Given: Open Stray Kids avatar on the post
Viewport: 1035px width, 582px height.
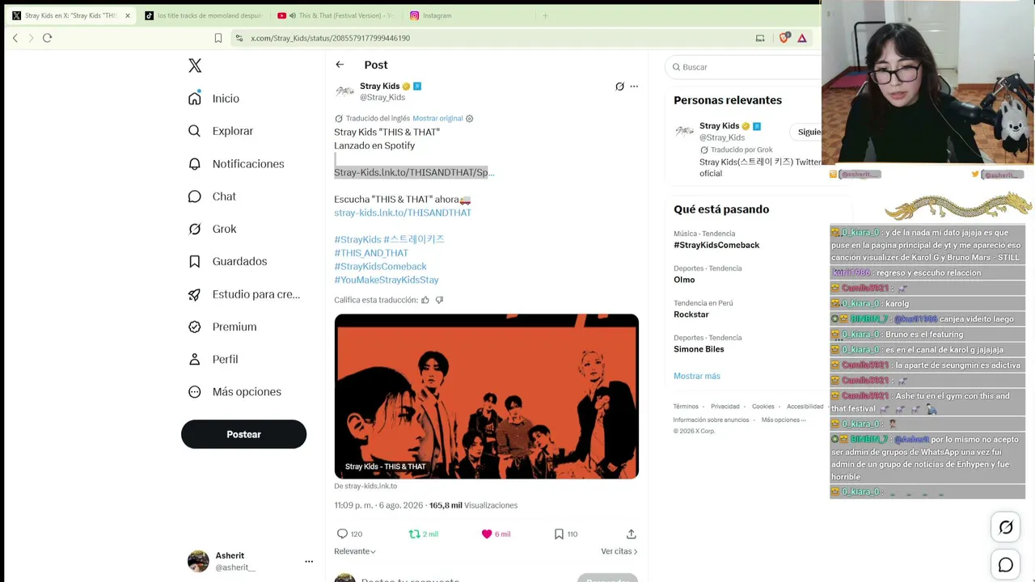Looking at the screenshot, I should [x=344, y=91].
